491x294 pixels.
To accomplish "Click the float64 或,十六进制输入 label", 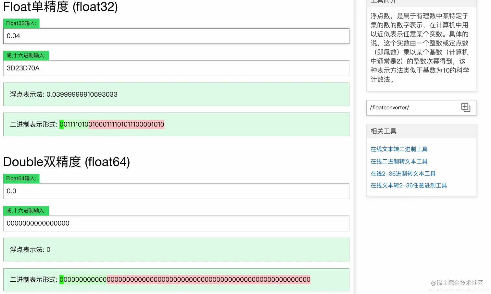I will [x=26, y=211].
